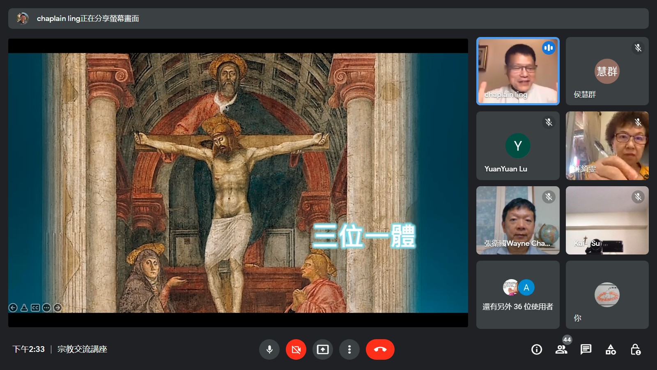The height and width of the screenshot is (370, 657).
Task: Select the slideshow pointer tool icon
Action: 24,308
